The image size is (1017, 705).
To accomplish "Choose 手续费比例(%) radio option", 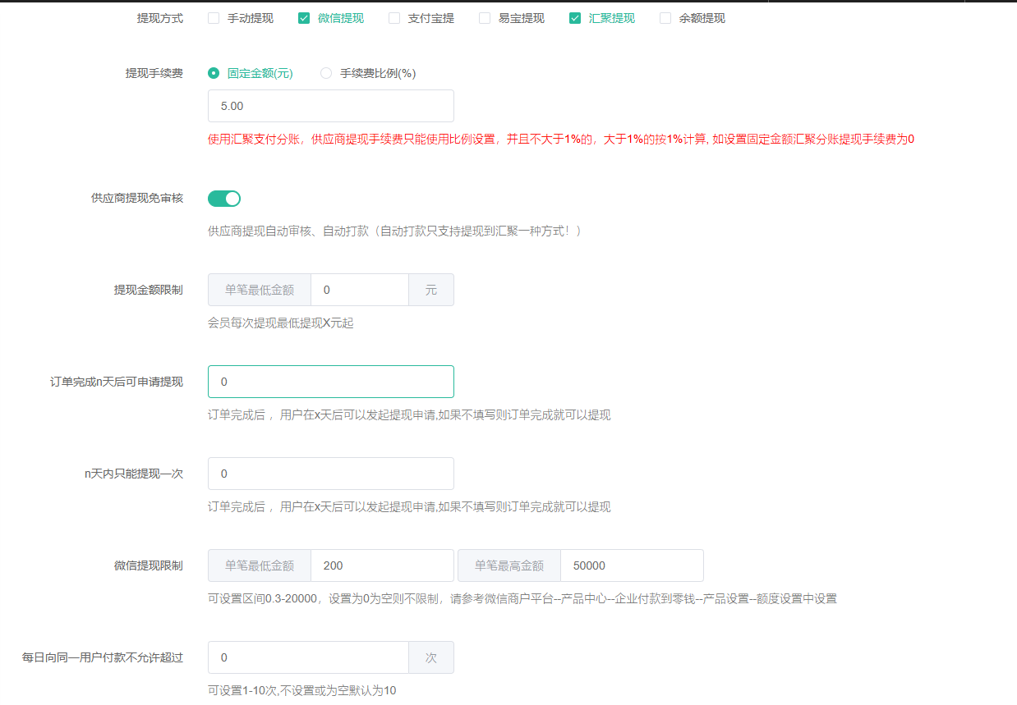I will (326, 73).
